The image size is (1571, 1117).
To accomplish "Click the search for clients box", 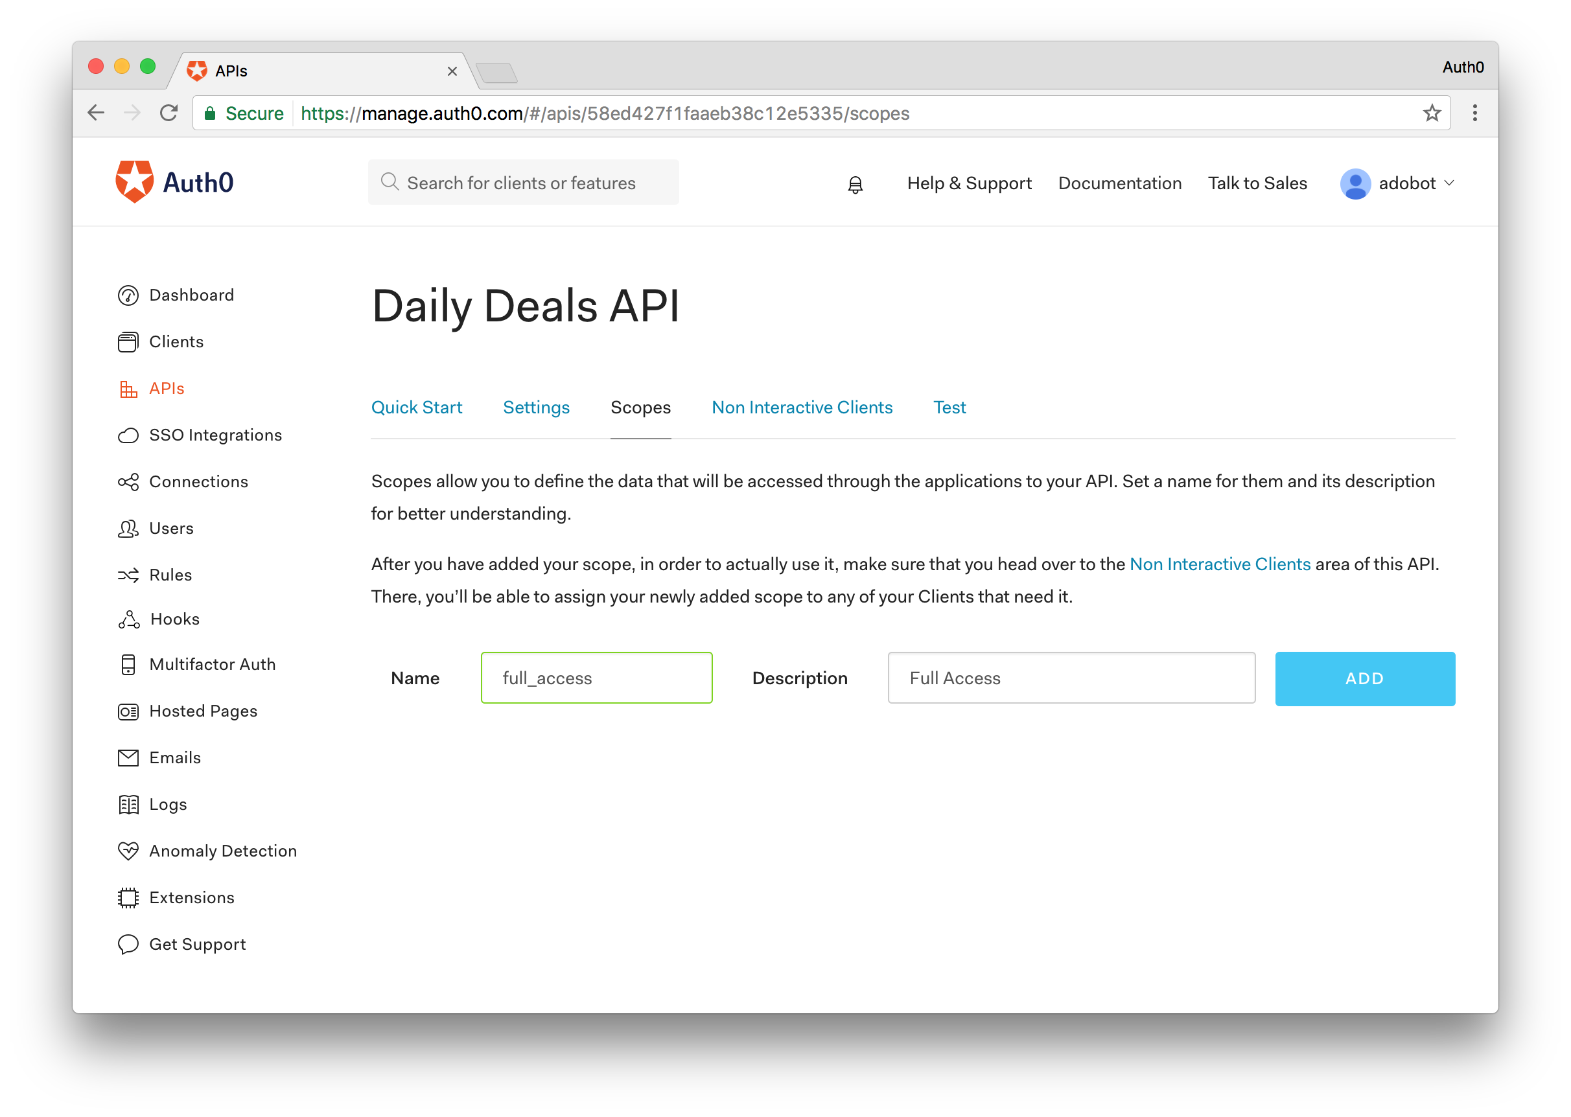I will [x=523, y=183].
